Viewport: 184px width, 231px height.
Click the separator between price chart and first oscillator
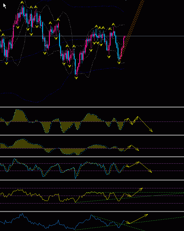coord(92,107)
